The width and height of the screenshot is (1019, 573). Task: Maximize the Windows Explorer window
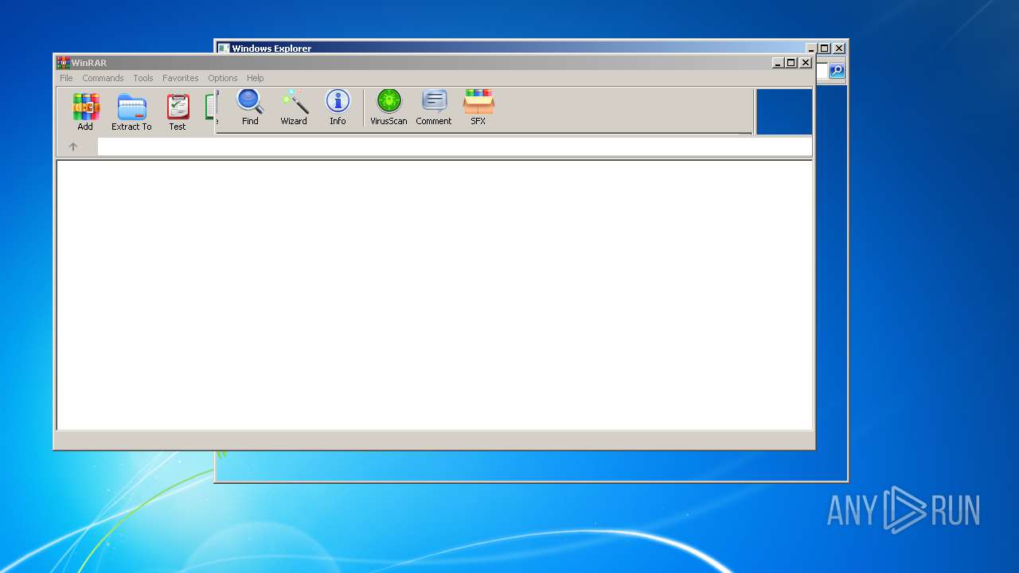click(x=825, y=49)
